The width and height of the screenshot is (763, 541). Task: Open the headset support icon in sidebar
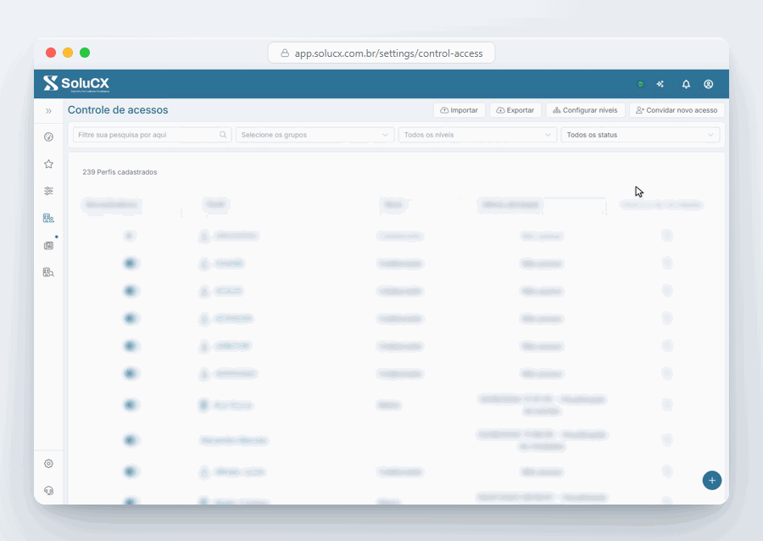point(48,490)
